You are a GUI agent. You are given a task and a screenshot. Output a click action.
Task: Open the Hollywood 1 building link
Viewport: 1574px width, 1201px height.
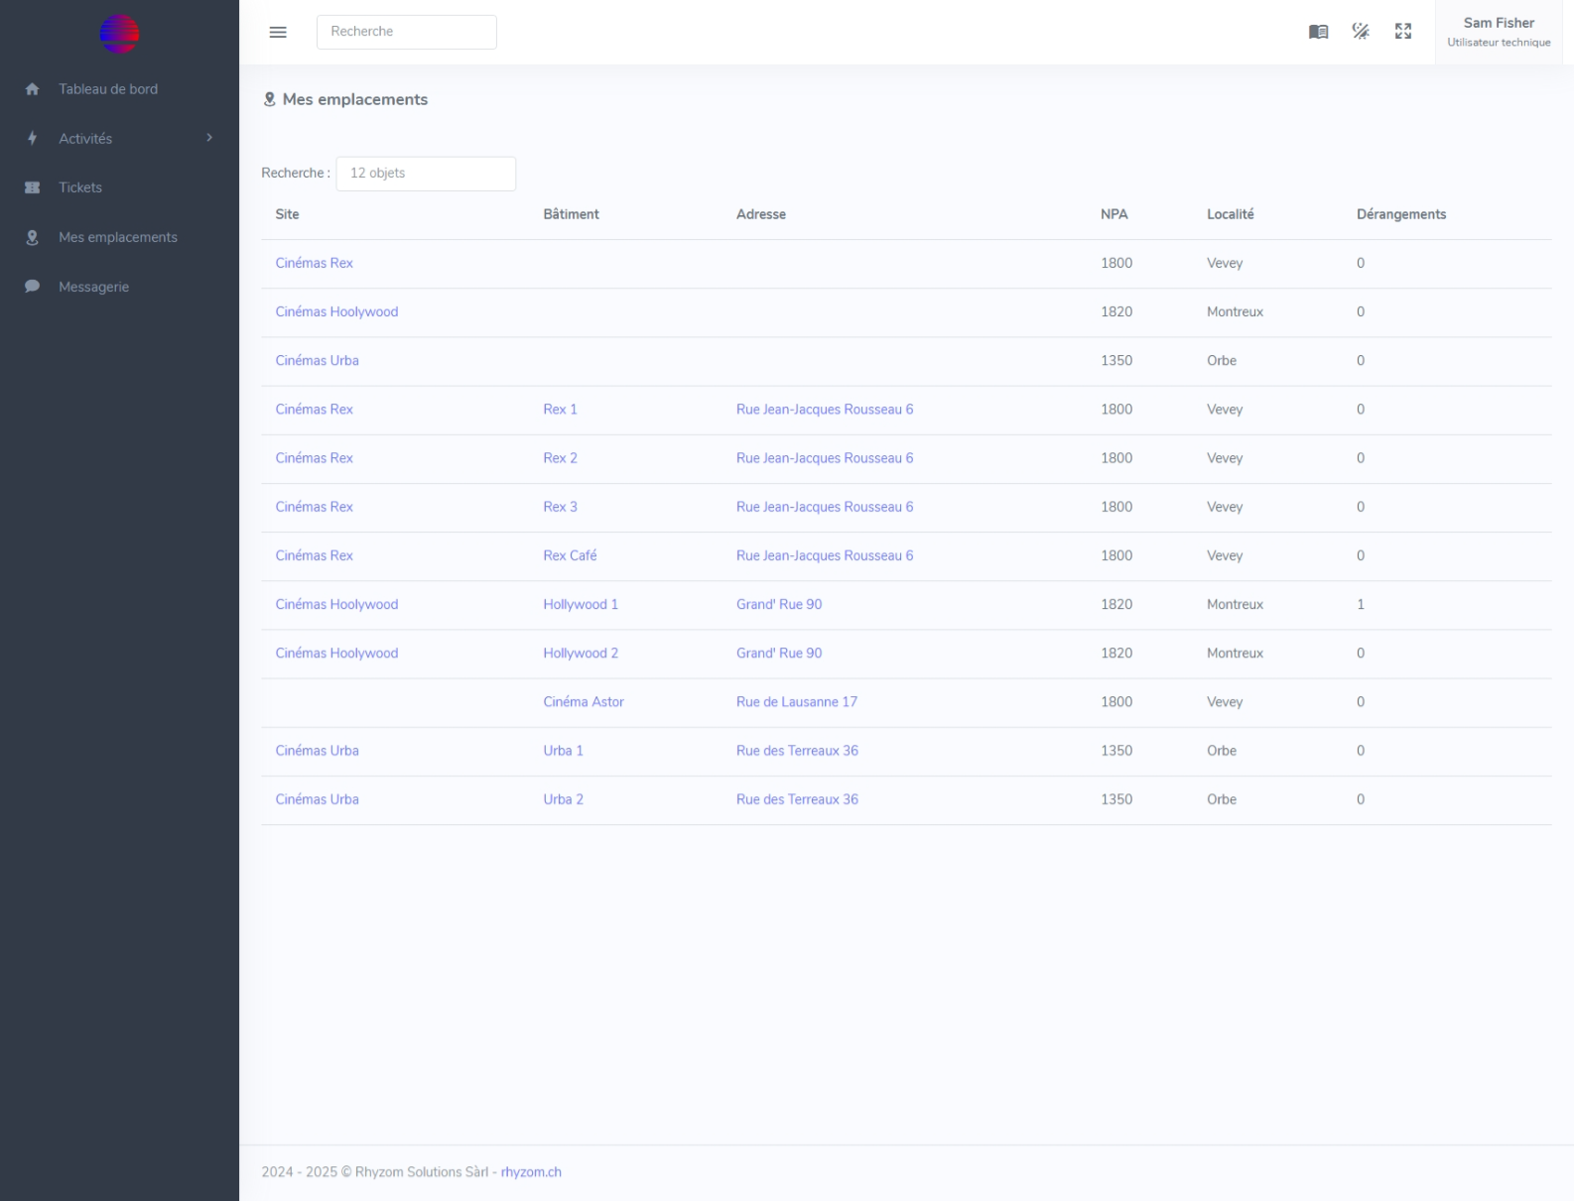point(580,604)
